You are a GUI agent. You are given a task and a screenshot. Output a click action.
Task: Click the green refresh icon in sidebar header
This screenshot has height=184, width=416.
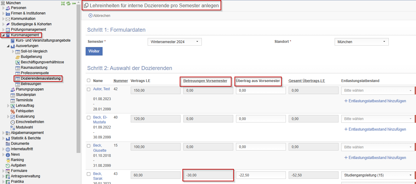[68, 3]
